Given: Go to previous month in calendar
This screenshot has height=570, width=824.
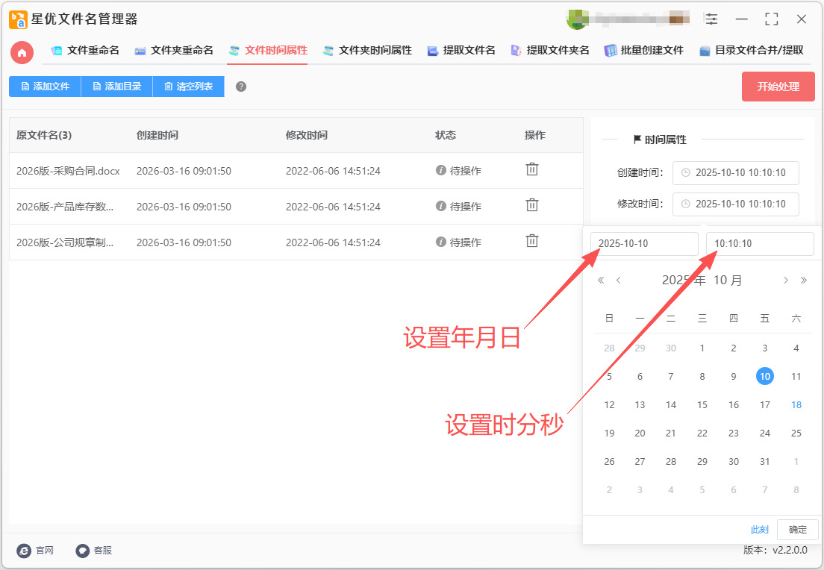Looking at the screenshot, I should (x=619, y=281).
